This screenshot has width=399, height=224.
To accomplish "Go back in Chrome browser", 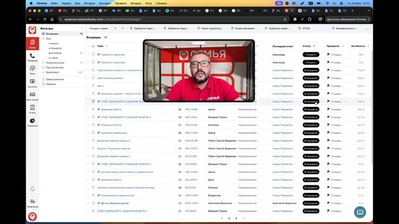I will pos(31,19).
